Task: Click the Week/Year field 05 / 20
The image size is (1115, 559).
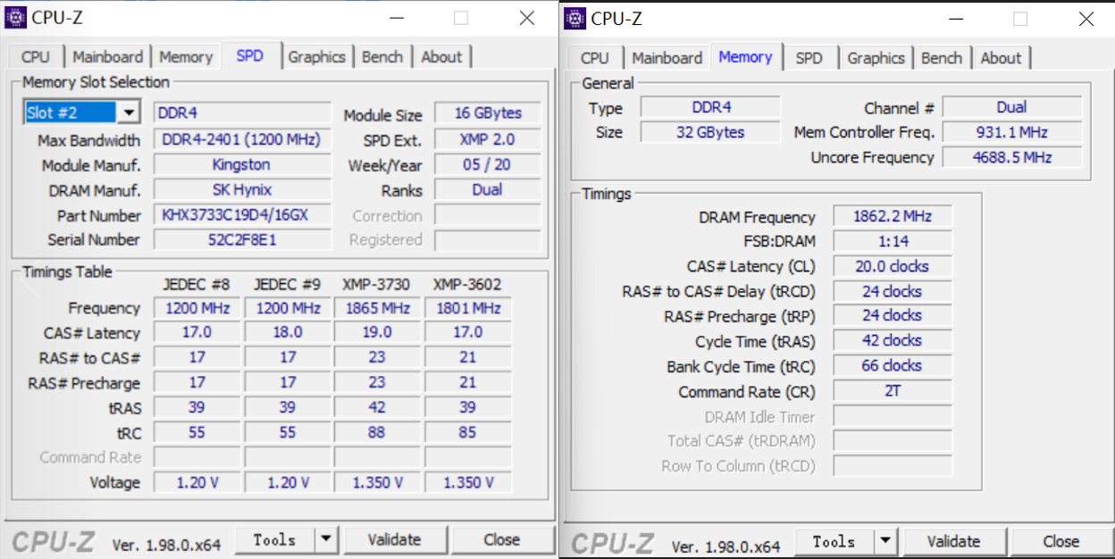Action: 488,164
